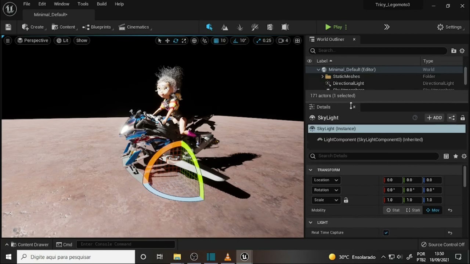Toggle visibility eye column header in outliner
This screenshot has height=264, width=470.
pyautogui.click(x=310, y=61)
